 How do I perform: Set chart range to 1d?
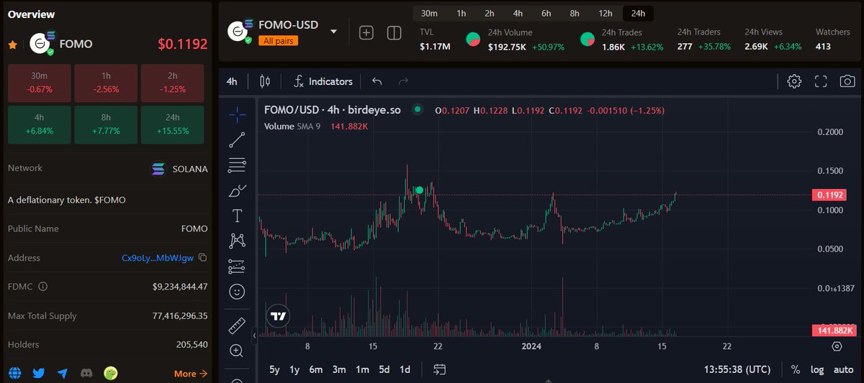[x=405, y=369]
